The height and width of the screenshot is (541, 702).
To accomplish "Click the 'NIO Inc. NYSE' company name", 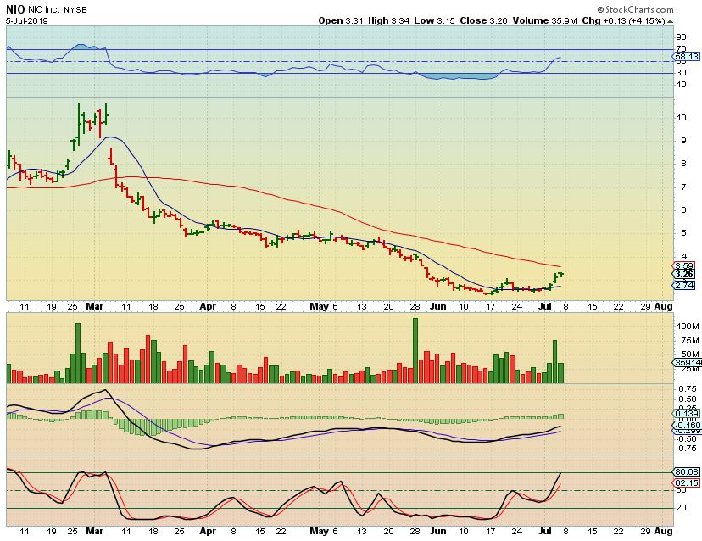I will click(58, 9).
